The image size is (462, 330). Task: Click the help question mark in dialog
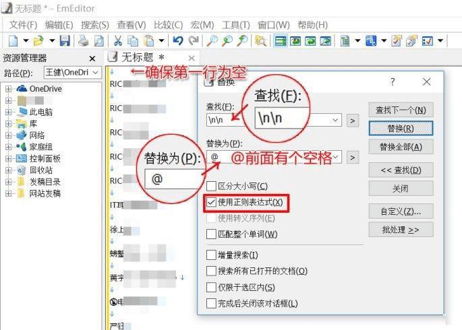[393, 81]
